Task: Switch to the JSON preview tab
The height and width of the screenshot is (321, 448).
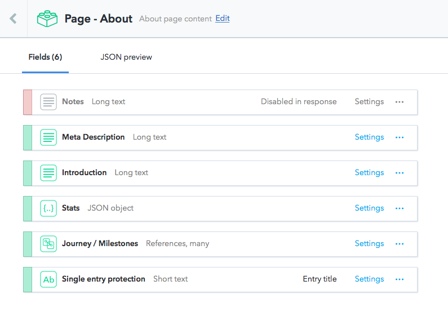Action: coord(126,57)
